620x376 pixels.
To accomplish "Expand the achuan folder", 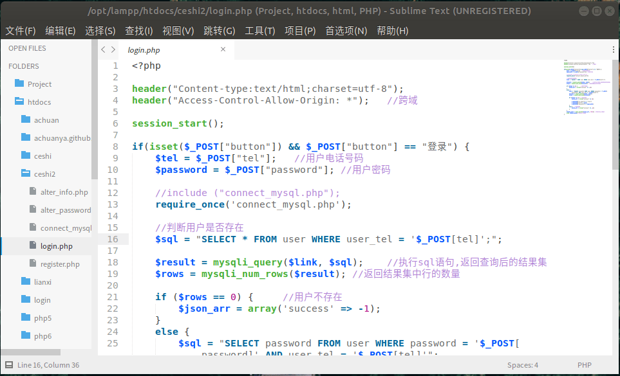I will click(x=26, y=120).
